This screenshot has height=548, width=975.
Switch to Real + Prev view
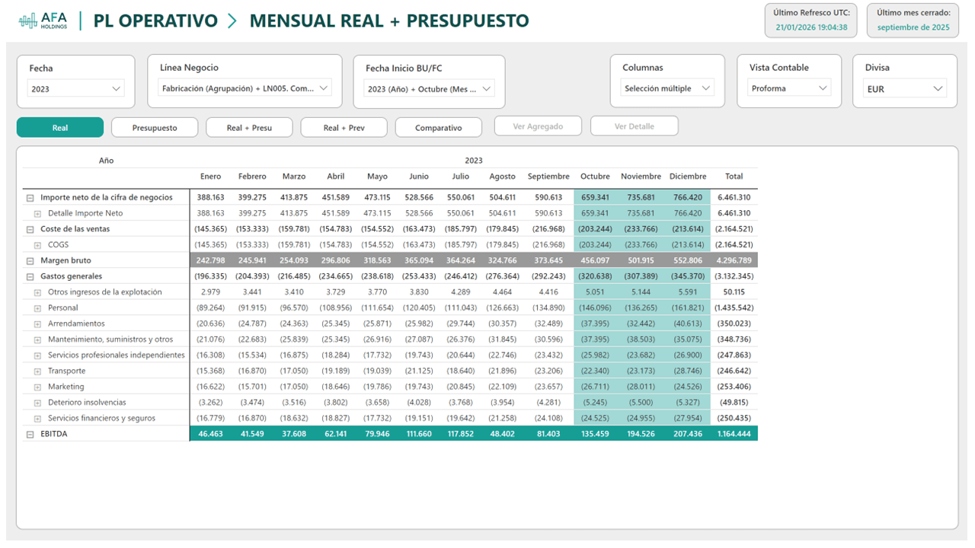344,128
